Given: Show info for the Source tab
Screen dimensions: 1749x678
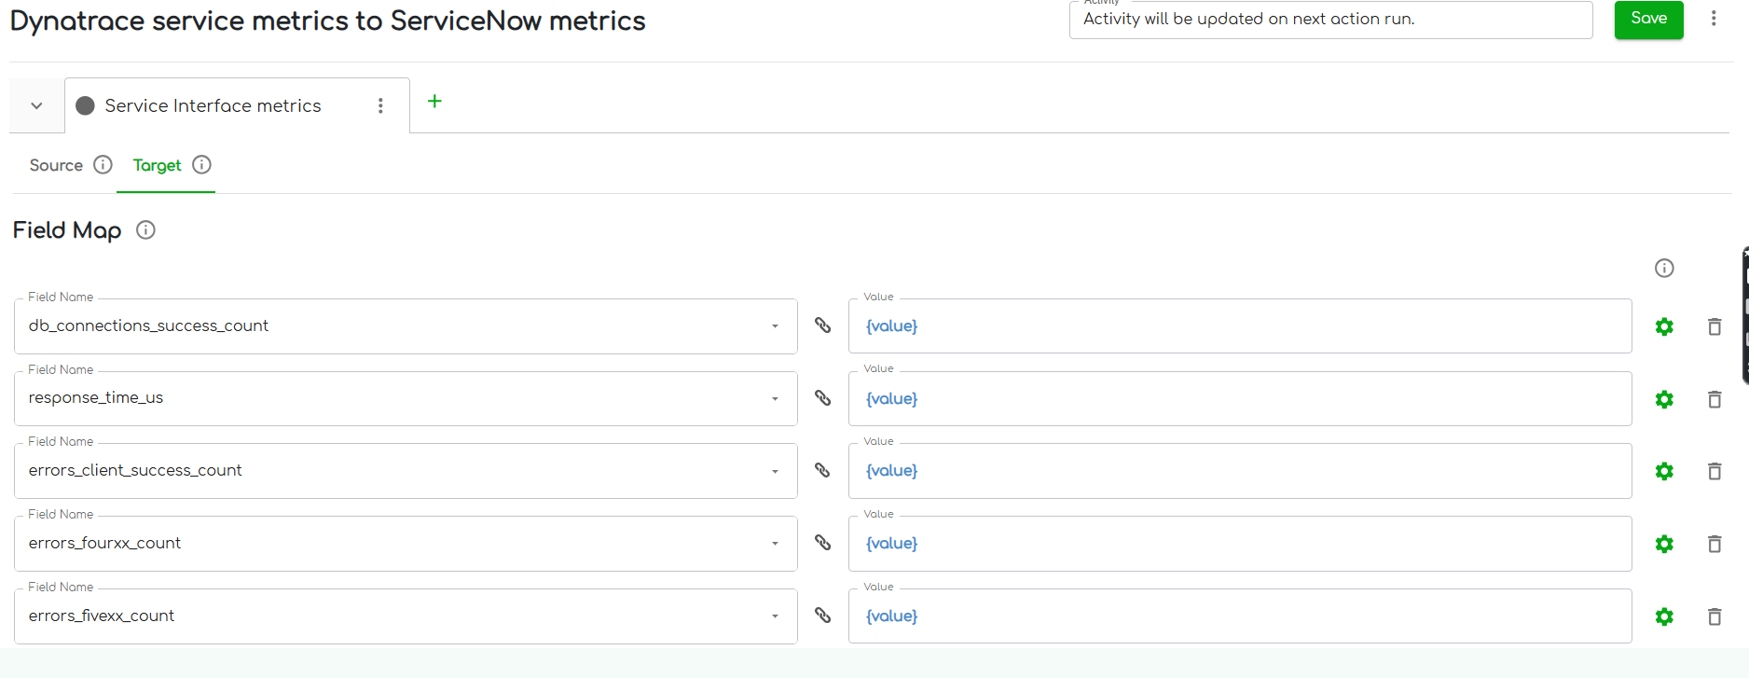Looking at the screenshot, I should pyautogui.click(x=103, y=165).
